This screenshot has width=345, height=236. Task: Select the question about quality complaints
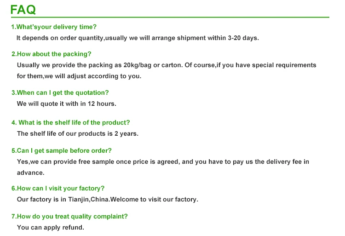(x=69, y=216)
